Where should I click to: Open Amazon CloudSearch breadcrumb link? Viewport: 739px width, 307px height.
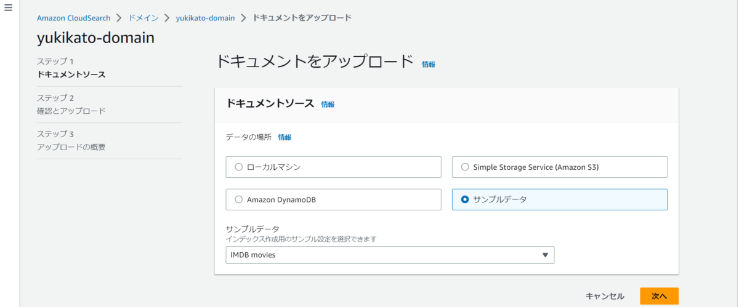(x=73, y=18)
